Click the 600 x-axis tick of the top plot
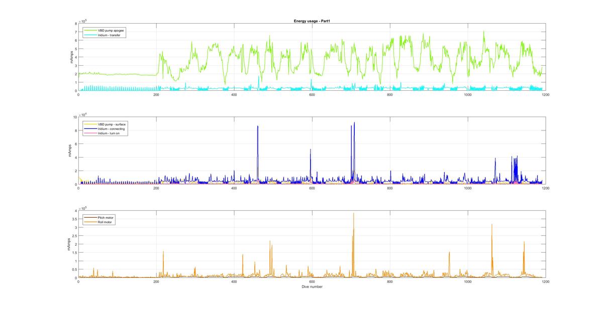Image resolution: width=603 pixels, height=312 pixels. pos(312,94)
